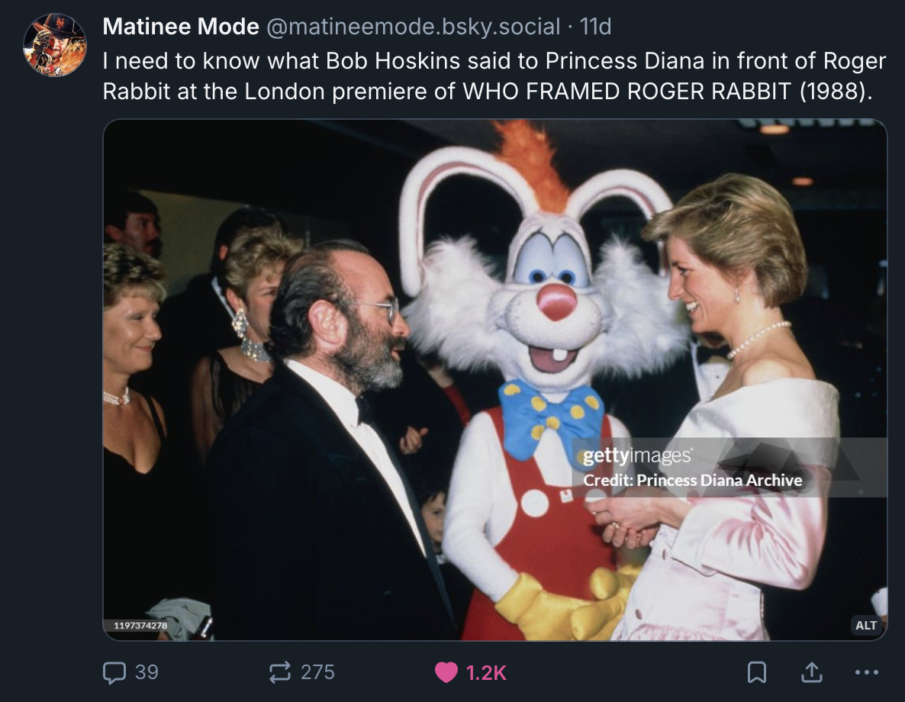Click the repost arrows icon
This screenshot has width=905, height=702.
(x=280, y=671)
